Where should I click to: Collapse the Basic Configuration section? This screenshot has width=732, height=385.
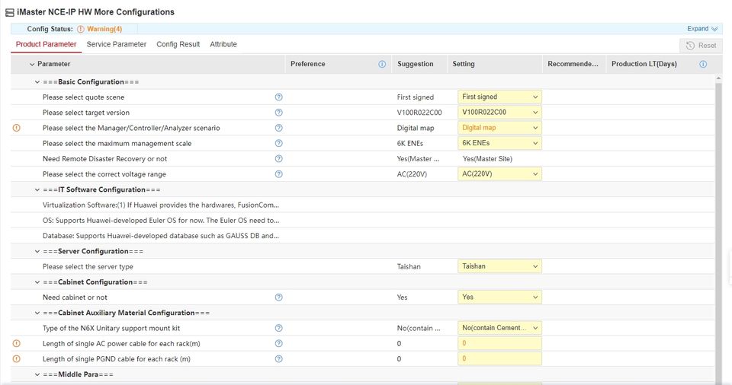[37, 82]
